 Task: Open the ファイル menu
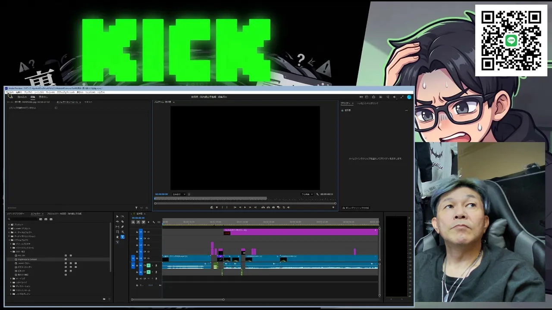pyautogui.click(x=9, y=92)
